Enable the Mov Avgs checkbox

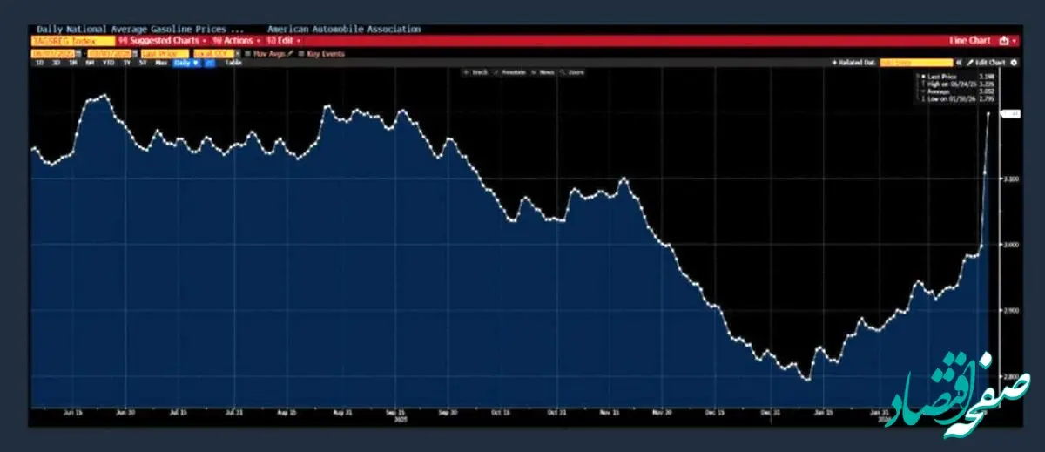pos(248,53)
